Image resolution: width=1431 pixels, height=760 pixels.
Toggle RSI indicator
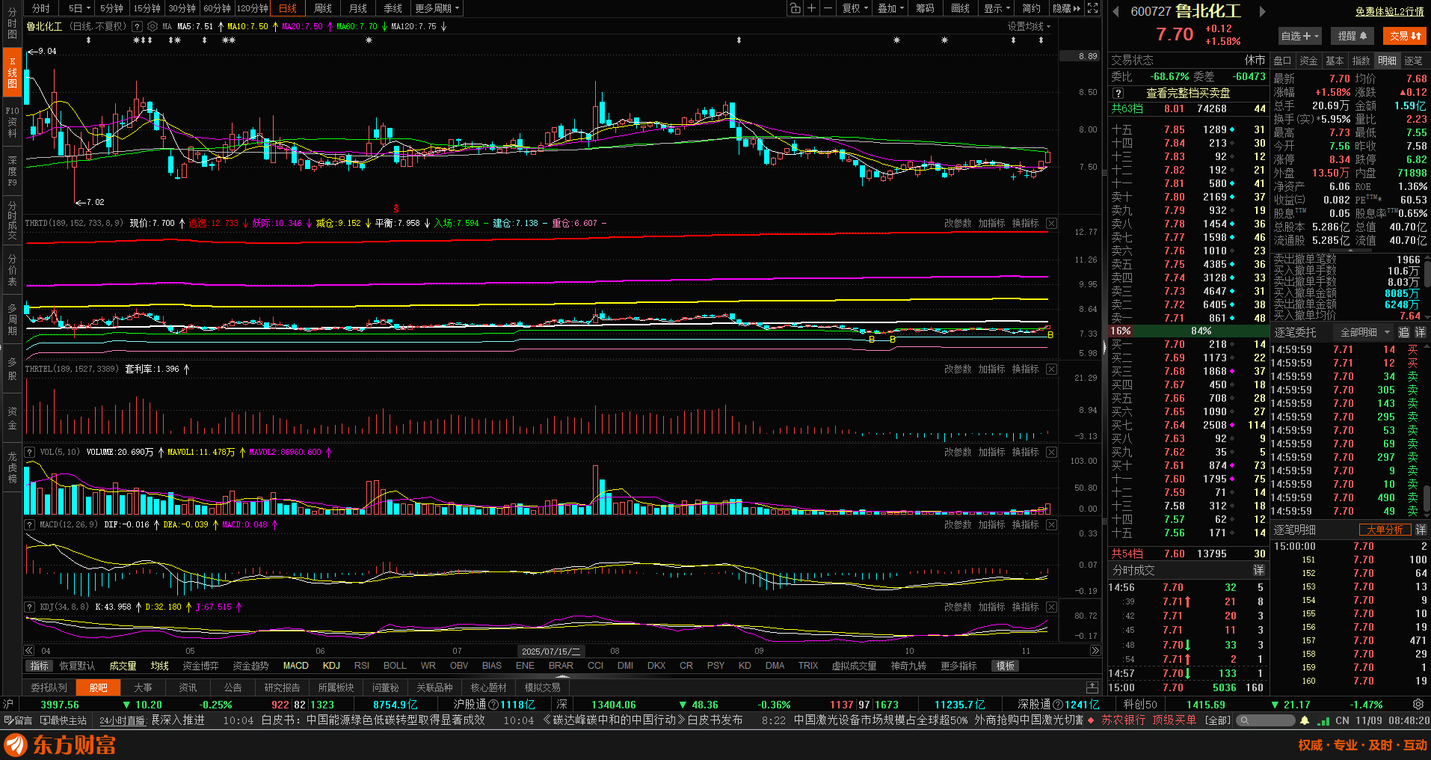362,666
